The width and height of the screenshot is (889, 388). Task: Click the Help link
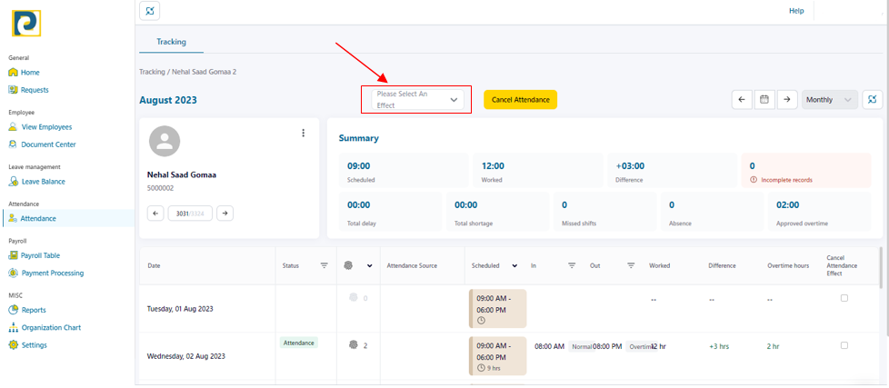point(796,11)
